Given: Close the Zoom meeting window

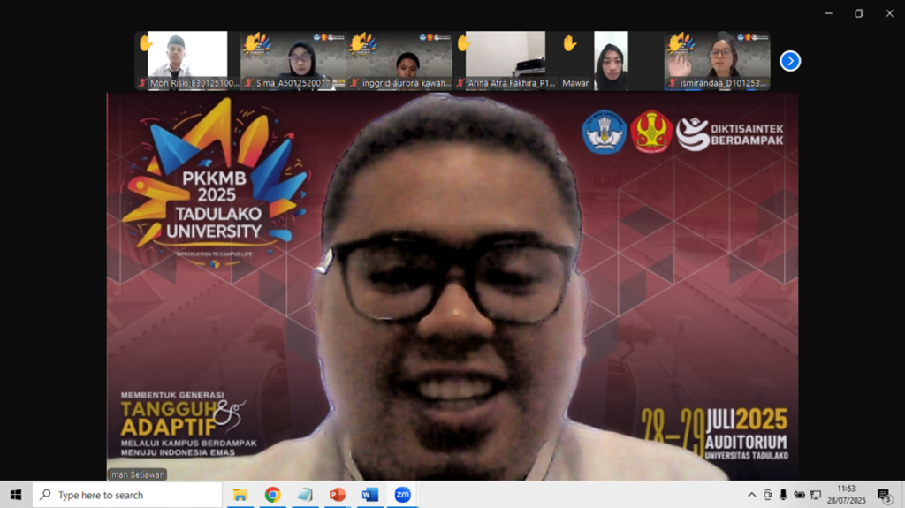Looking at the screenshot, I should [x=889, y=13].
